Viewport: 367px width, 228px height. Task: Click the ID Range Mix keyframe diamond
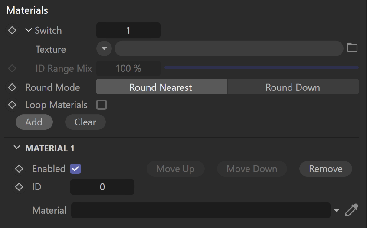(x=12, y=68)
